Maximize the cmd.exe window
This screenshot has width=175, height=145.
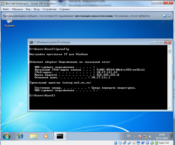click(x=161, y=42)
